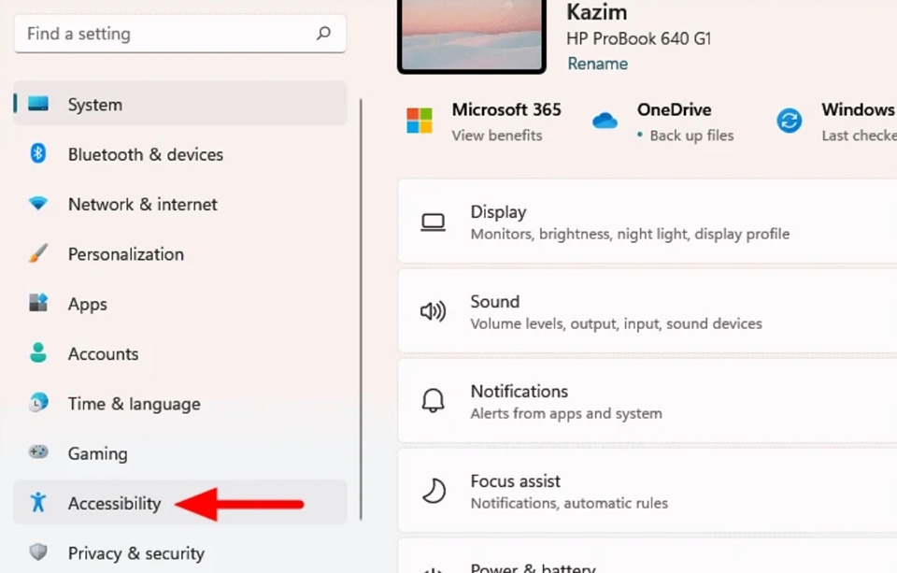Open Windows Update last checked status
The image size is (897, 573).
click(x=859, y=136)
